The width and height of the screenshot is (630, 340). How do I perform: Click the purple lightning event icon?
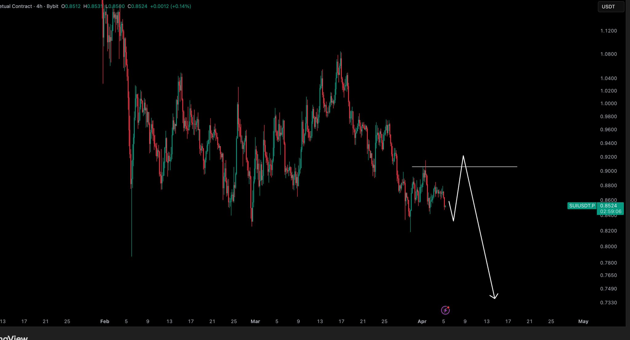click(x=445, y=310)
